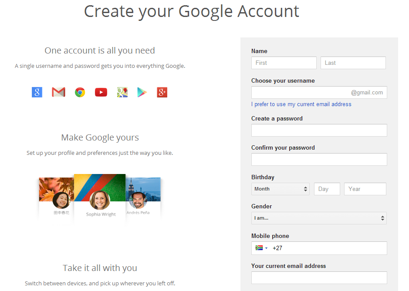
Task: Click the username field before @gmail.com
Action: tap(301, 92)
